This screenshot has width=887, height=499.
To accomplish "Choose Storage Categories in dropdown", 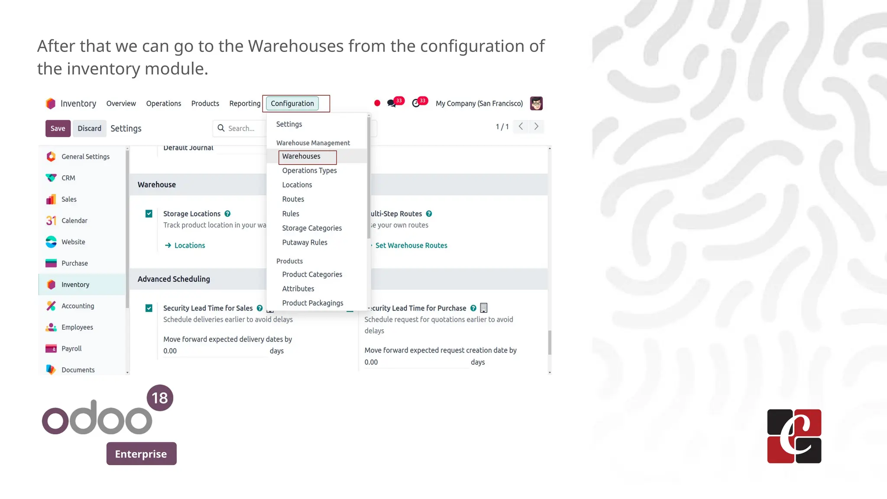I will (x=312, y=228).
